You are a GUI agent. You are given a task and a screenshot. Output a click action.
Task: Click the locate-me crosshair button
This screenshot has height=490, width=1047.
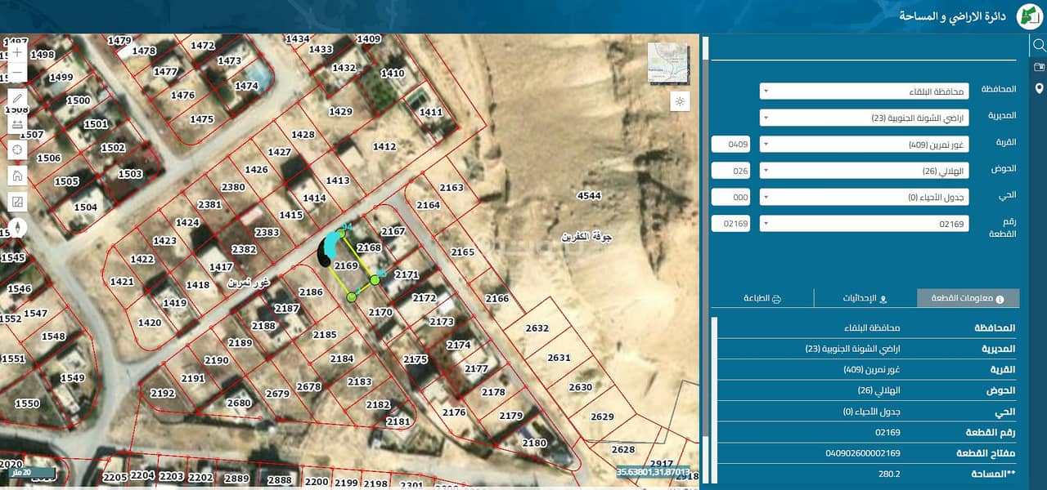(x=17, y=150)
